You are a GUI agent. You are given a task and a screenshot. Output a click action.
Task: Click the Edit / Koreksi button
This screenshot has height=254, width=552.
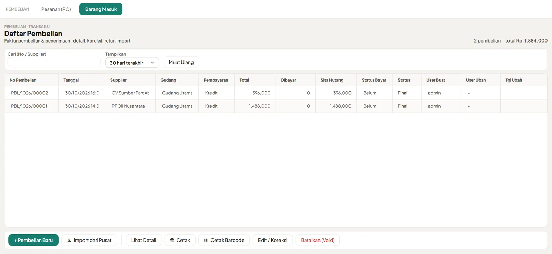coord(273,240)
